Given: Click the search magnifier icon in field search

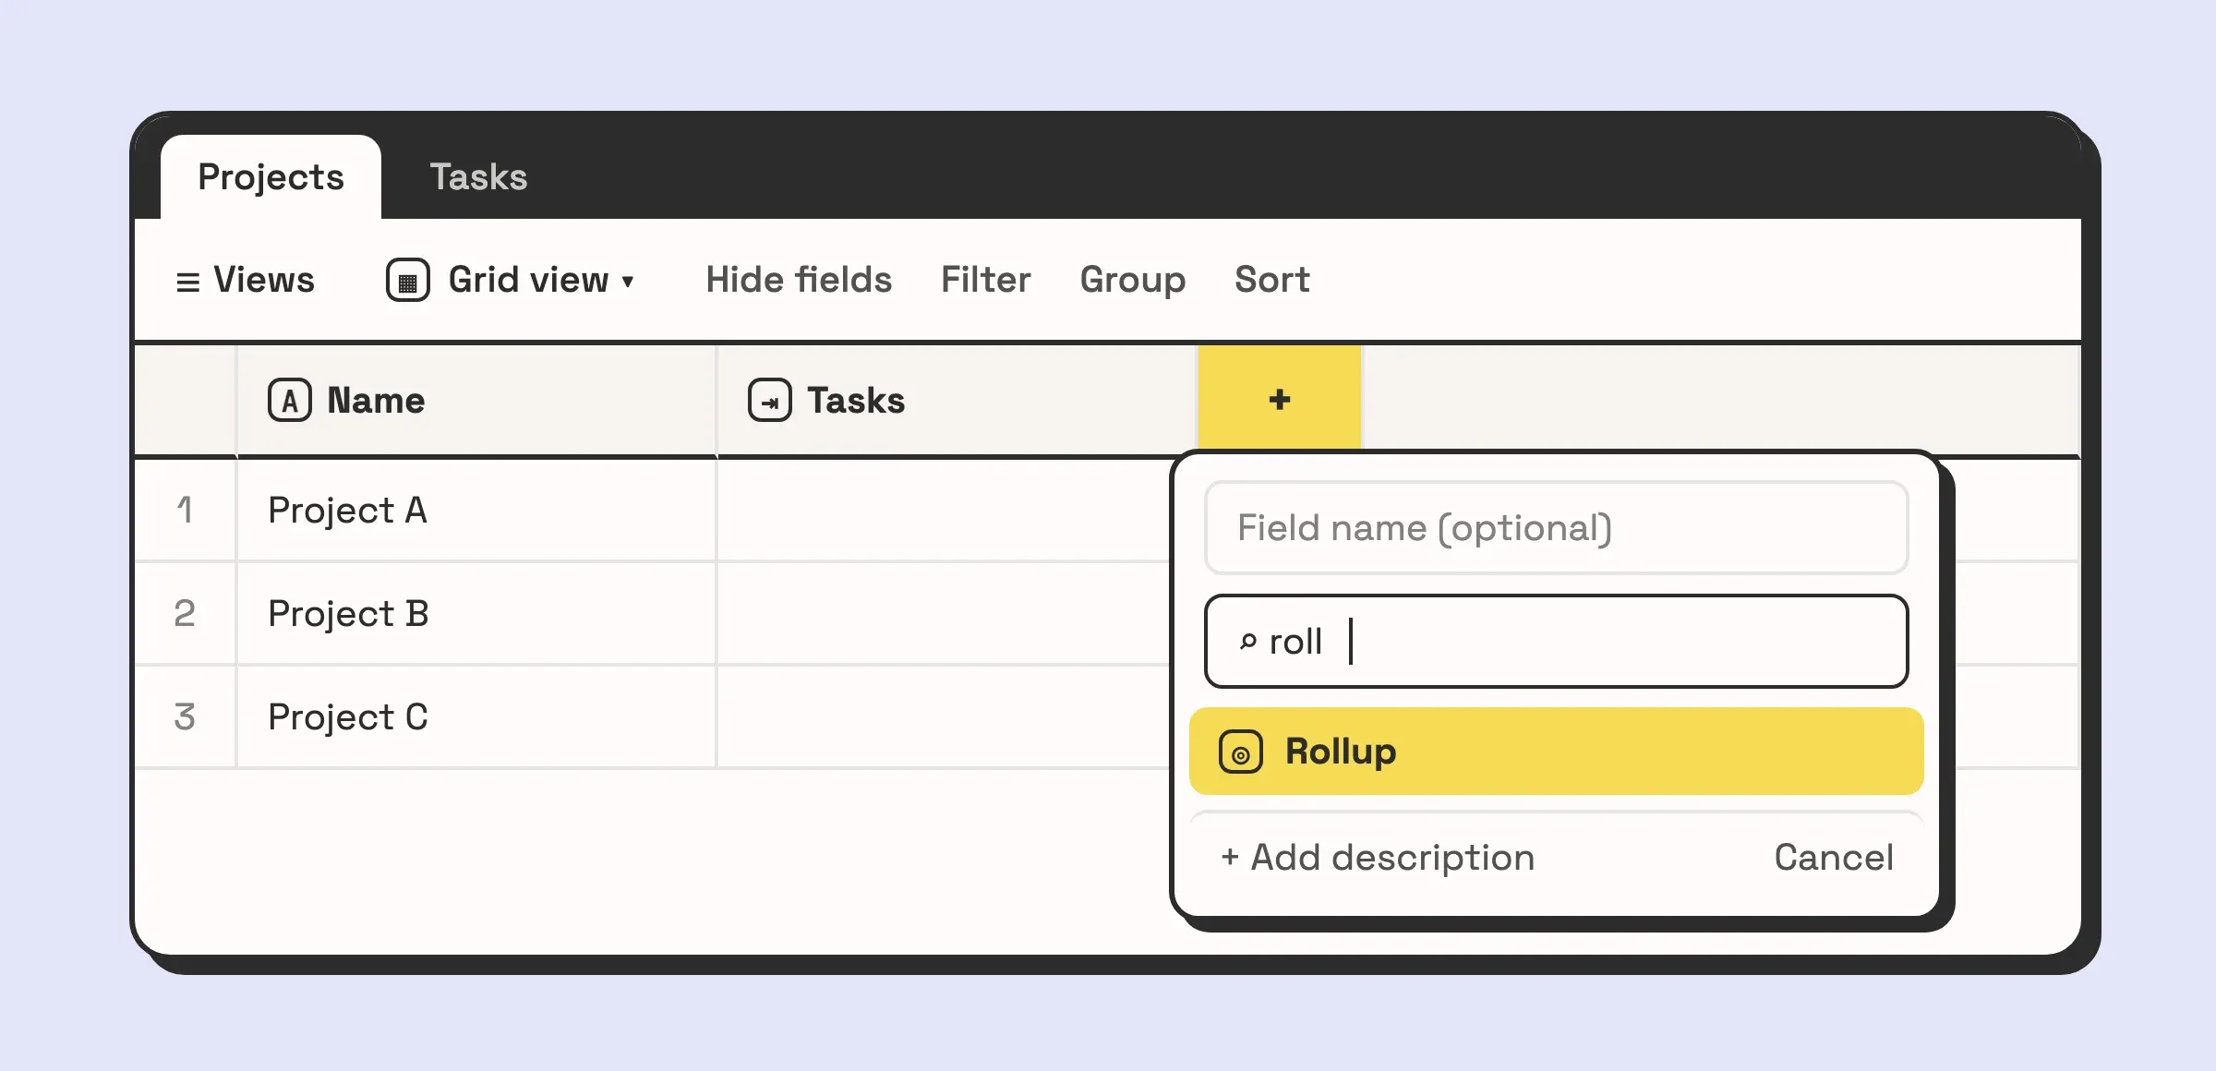Looking at the screenshot, I should tap(1247, 641).
